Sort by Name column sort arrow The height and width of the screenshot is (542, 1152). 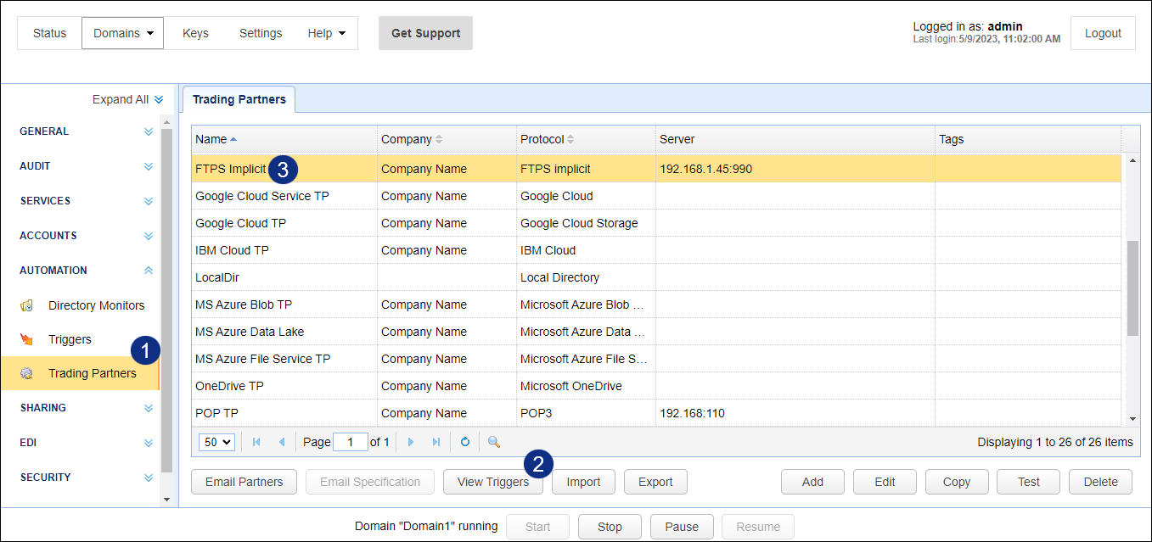tap(233, 139)
